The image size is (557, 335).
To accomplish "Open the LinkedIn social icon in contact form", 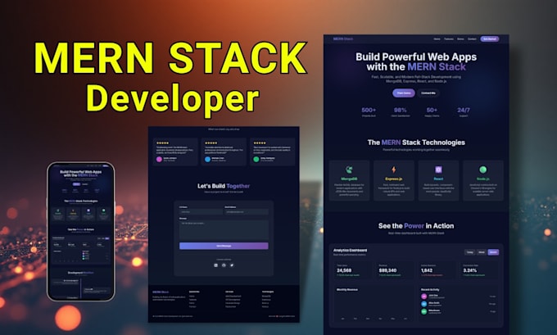I will pos(215,265).
